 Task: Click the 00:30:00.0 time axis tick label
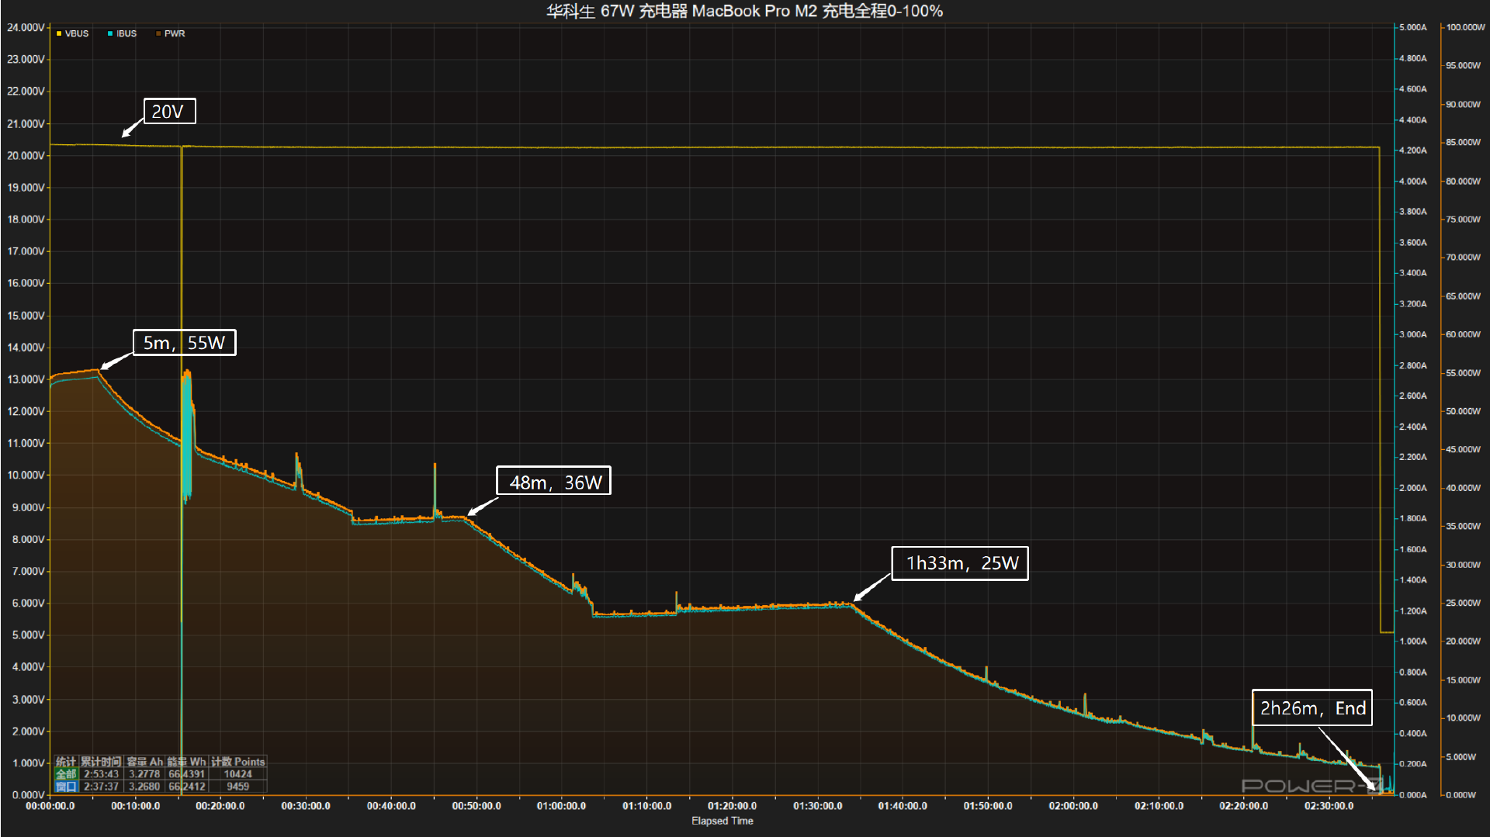[x=306, y=806]
